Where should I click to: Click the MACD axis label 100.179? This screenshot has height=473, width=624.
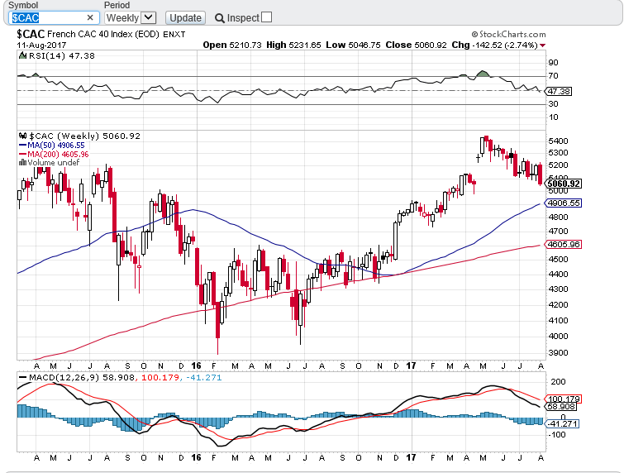tap(564, 399)
